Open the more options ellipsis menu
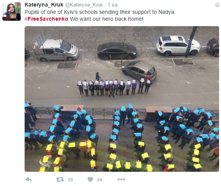This screenshot has width=221, height=186. click(x=121, y=179)
